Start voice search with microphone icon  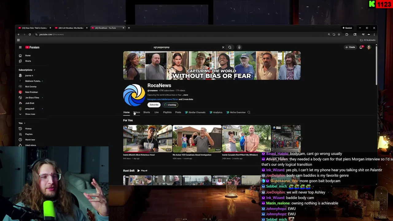tap(239, 47)
